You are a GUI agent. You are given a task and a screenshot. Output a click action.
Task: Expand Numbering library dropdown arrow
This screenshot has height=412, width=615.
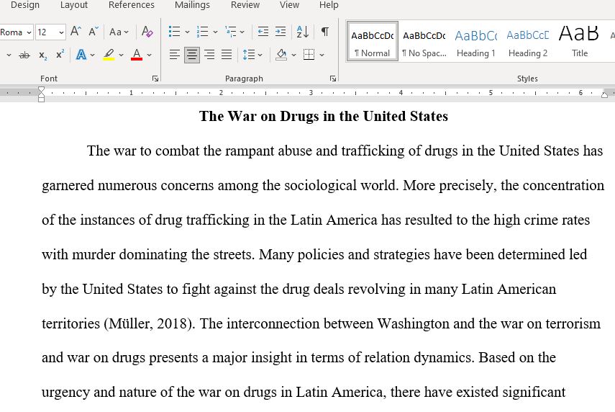(215, 32)
